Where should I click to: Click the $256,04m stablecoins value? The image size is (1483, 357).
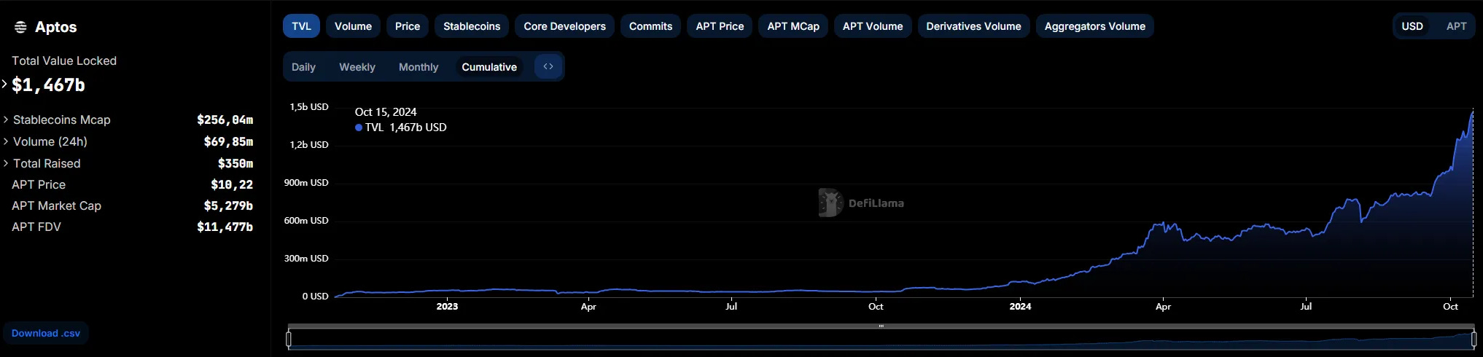click(225, 119)
